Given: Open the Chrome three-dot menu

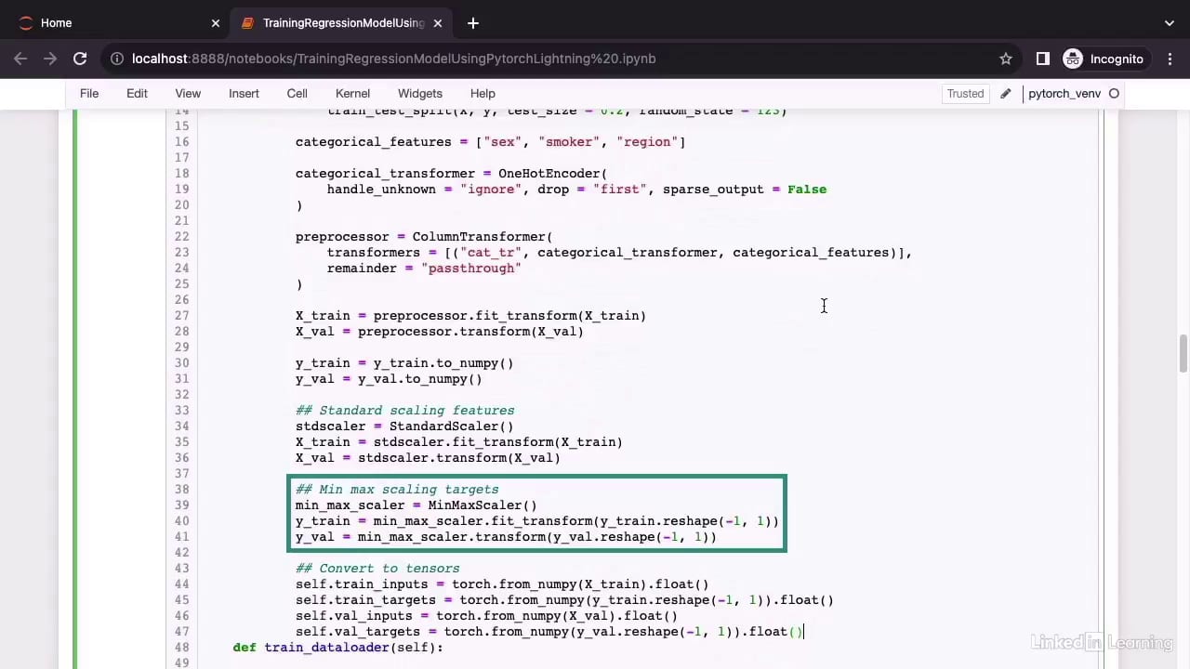Looking at the screenshot, I should pos(1170,59).
